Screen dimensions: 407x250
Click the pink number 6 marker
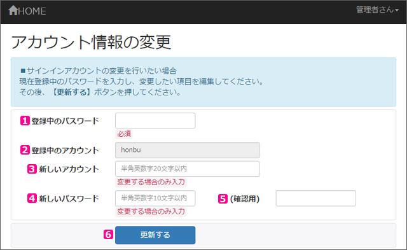pos(108,235)
